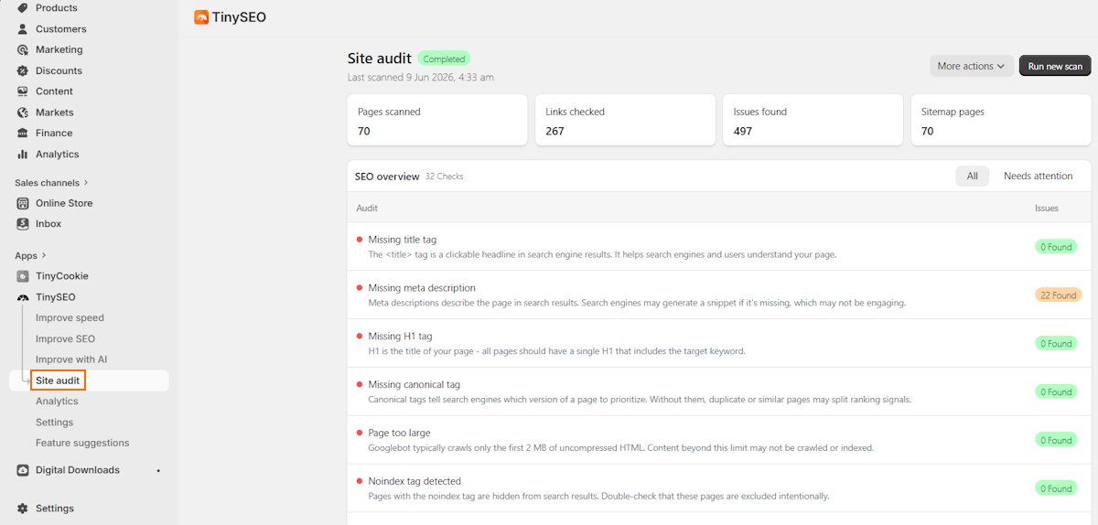The image size is (1098, 525).
Task: Click the Online Store storefront icon
Action: pos(23,203)
